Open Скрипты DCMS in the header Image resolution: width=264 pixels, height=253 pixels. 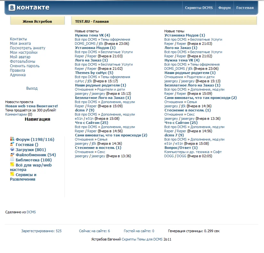[199, 8]
